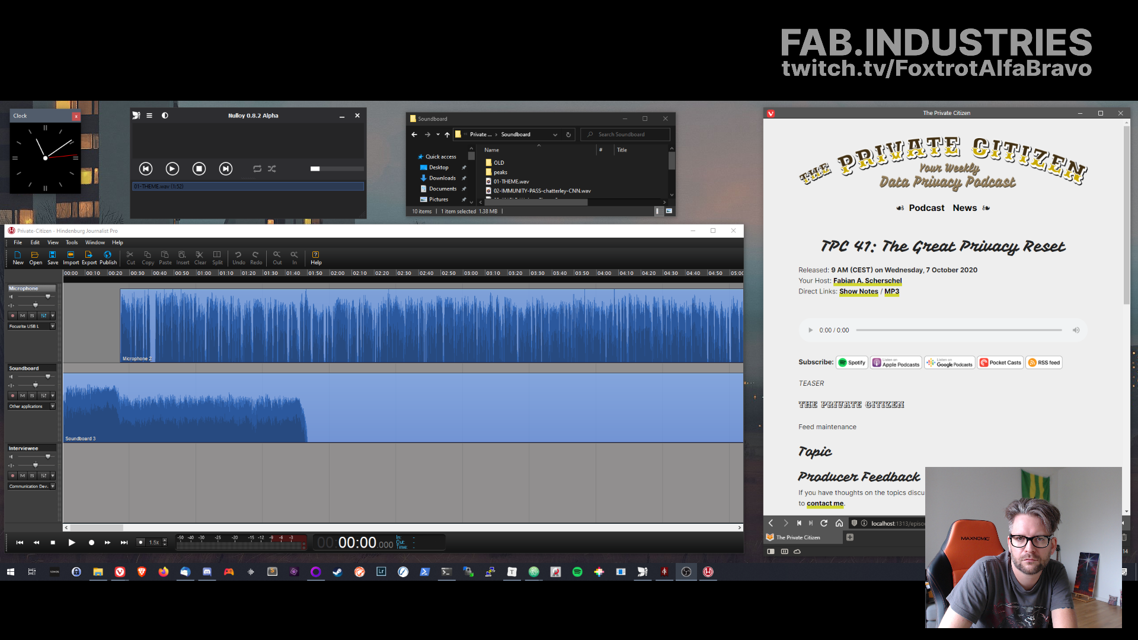This screenshot has height=640, width=1138.
Task: Click the Clear toolbar icon
Action: tap(200, 258)
